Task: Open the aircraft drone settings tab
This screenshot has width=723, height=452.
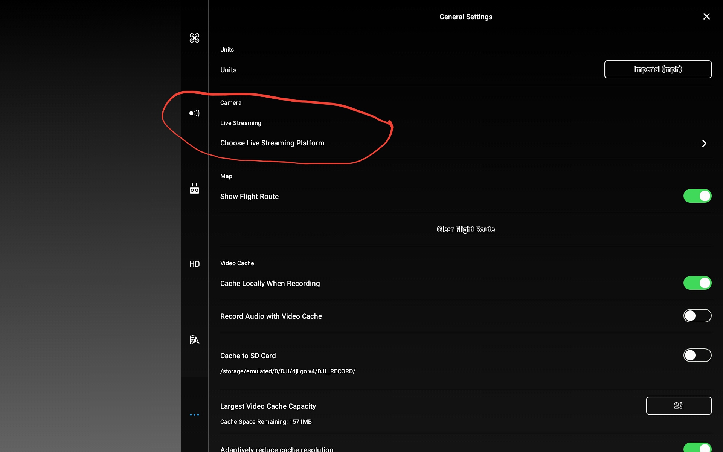Action: [194, 38]
